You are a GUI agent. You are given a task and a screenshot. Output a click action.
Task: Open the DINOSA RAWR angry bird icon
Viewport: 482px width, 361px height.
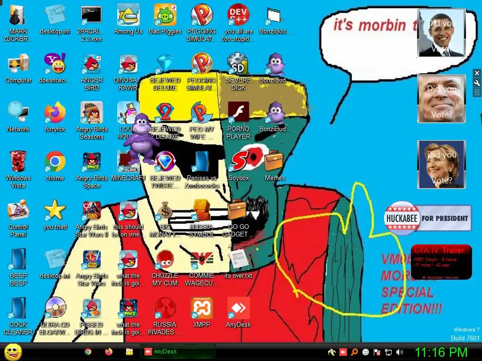pyautogui.click(x=128, y=72)
